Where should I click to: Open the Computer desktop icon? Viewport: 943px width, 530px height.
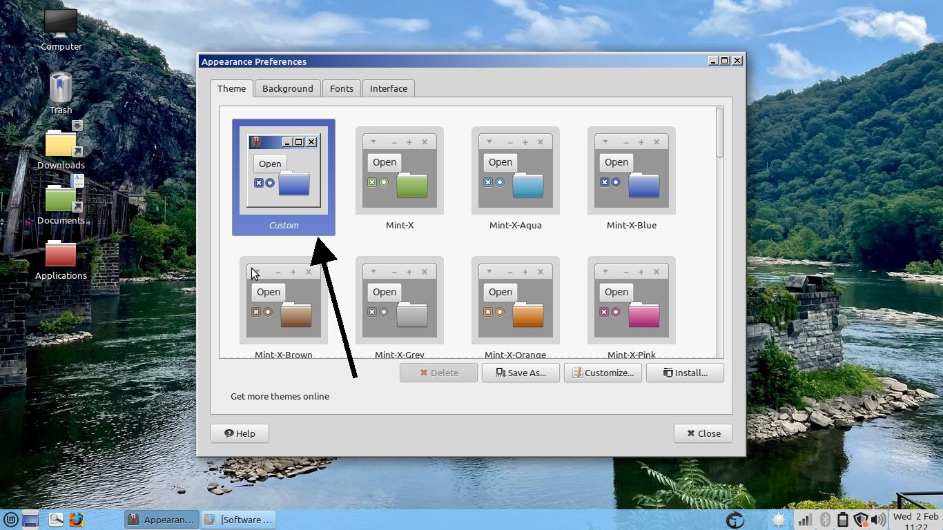(61, 29)
